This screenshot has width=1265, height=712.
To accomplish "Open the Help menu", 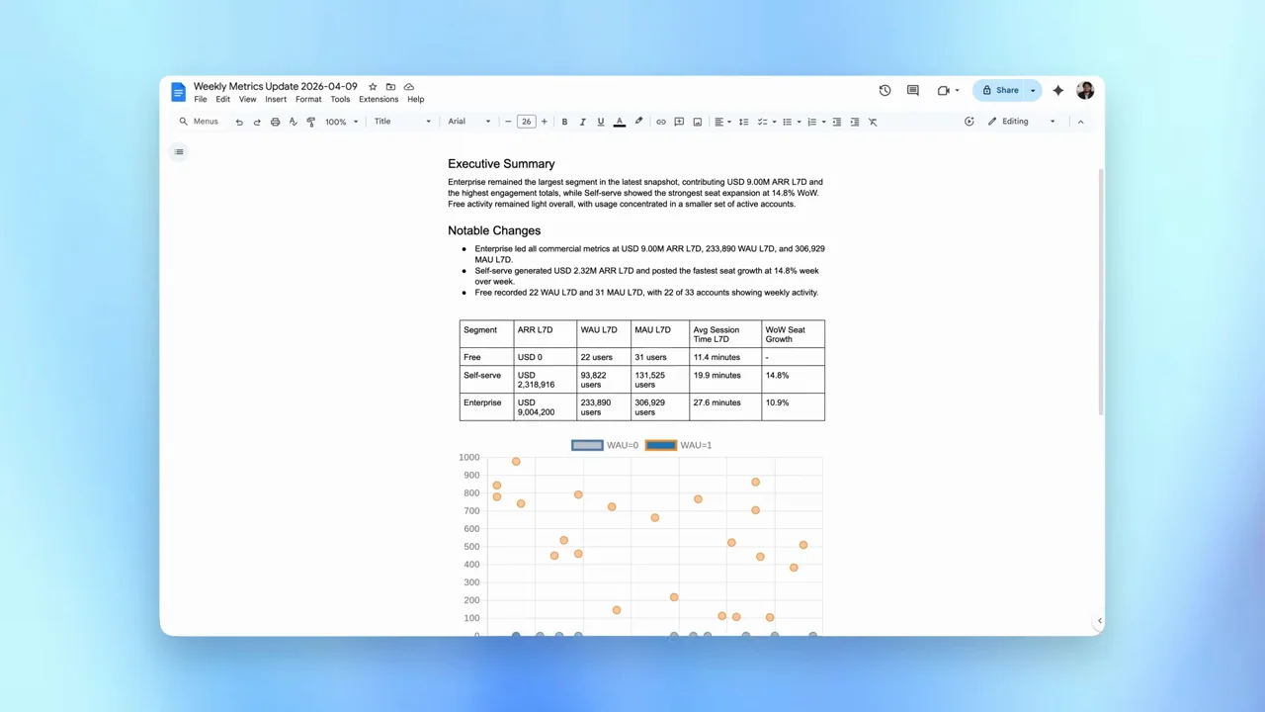I will click(x=416, y=99).
